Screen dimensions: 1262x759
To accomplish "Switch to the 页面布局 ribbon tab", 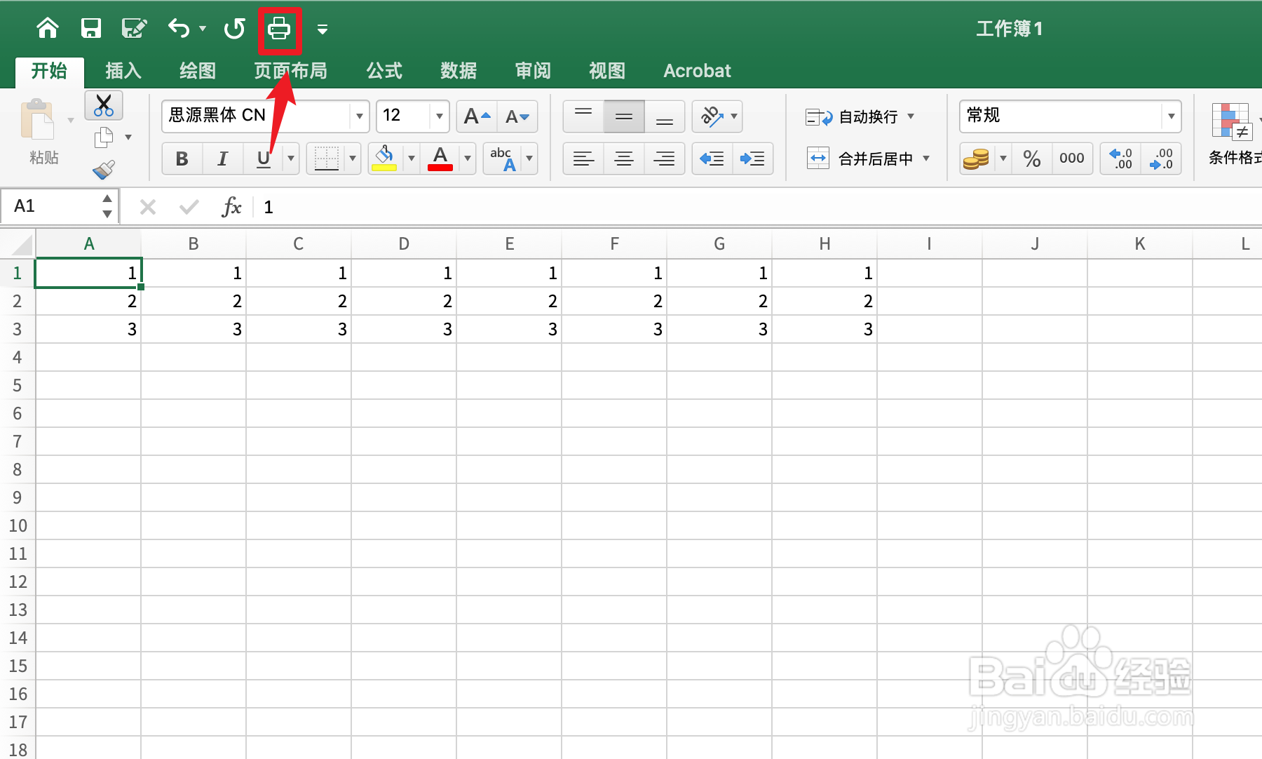I will tap(290, 71).
